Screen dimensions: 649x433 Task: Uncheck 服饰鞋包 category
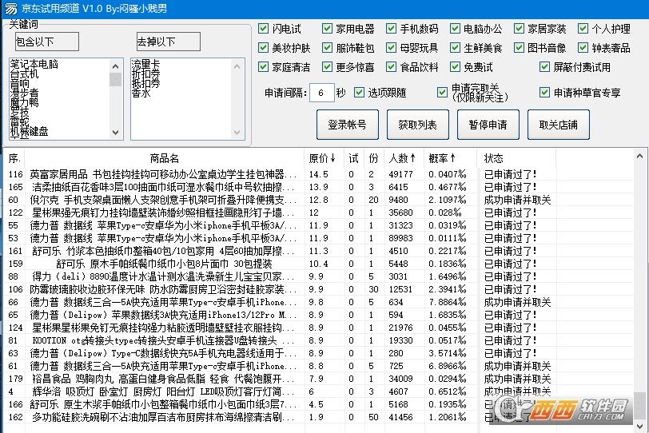click(327, 48)
